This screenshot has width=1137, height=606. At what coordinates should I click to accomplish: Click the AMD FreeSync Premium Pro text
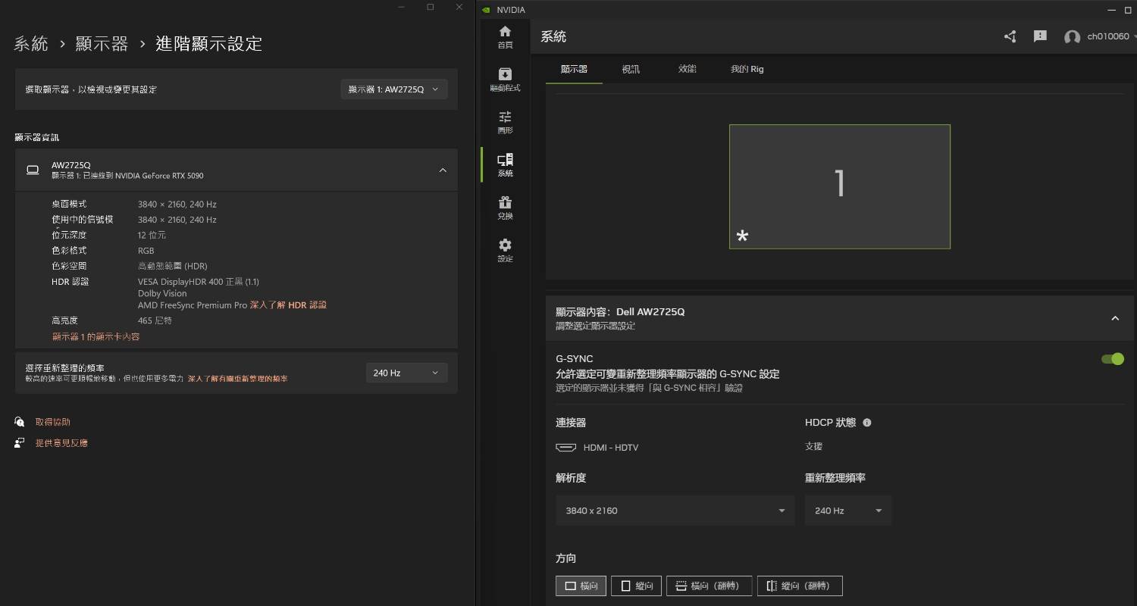tap(193, 305)
